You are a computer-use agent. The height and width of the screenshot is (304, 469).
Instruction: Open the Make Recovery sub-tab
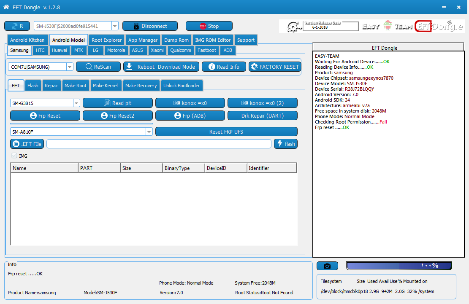pos(141,86)
